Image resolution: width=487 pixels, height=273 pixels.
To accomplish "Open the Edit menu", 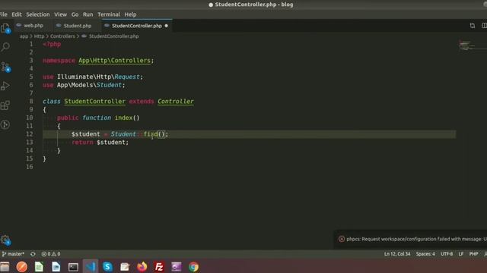I will tap(17, 14).
